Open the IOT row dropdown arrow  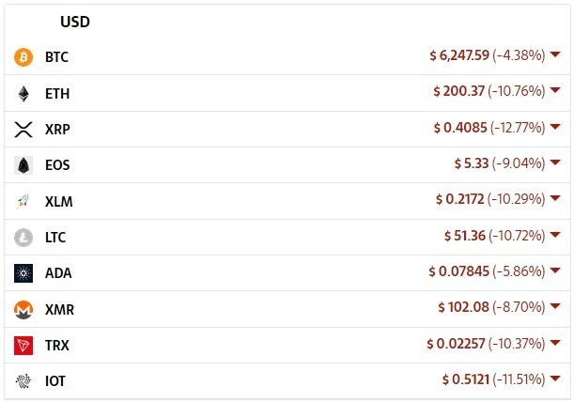pos(555,379)
